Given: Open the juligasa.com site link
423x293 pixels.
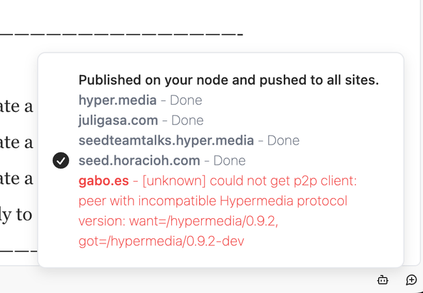Looking at the screenshot, I should point(118,120).
